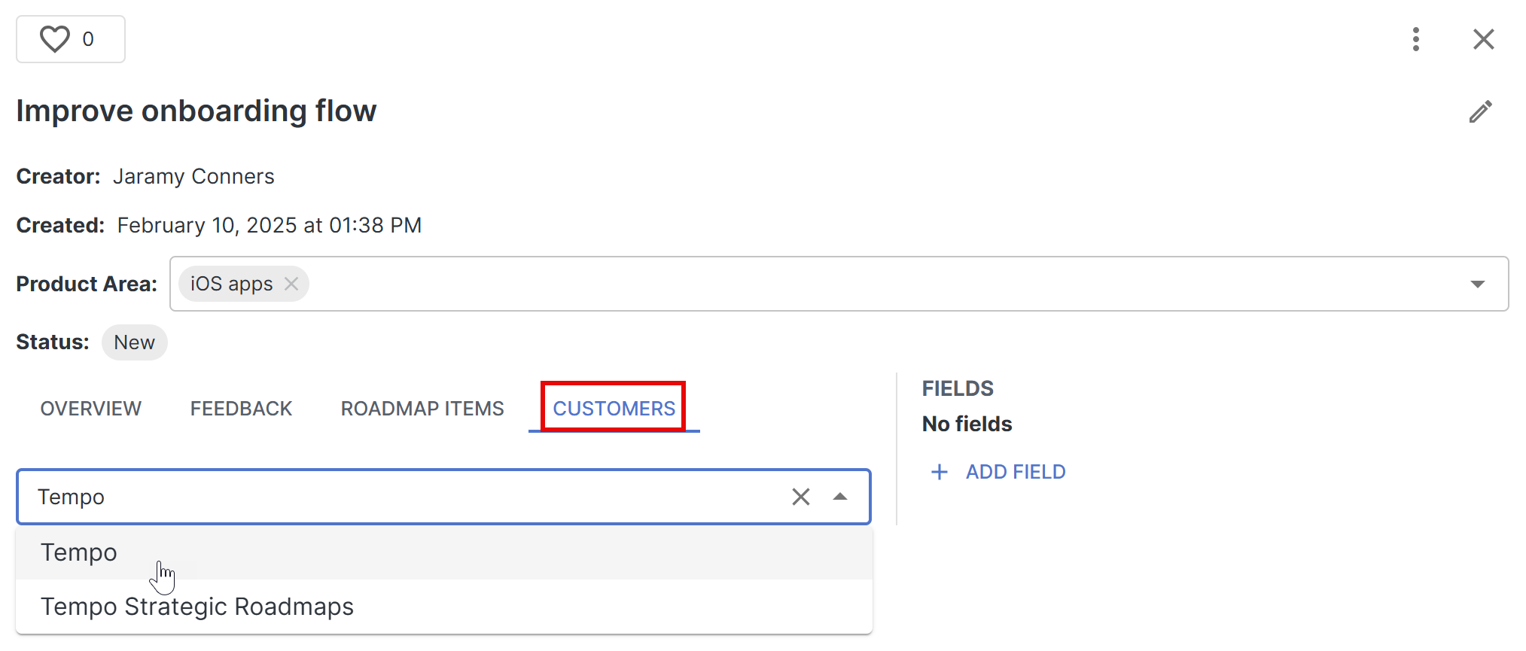This screenshot has width=1526, height=651.
Task: Select the New status badge
Action: pos(134,342)
